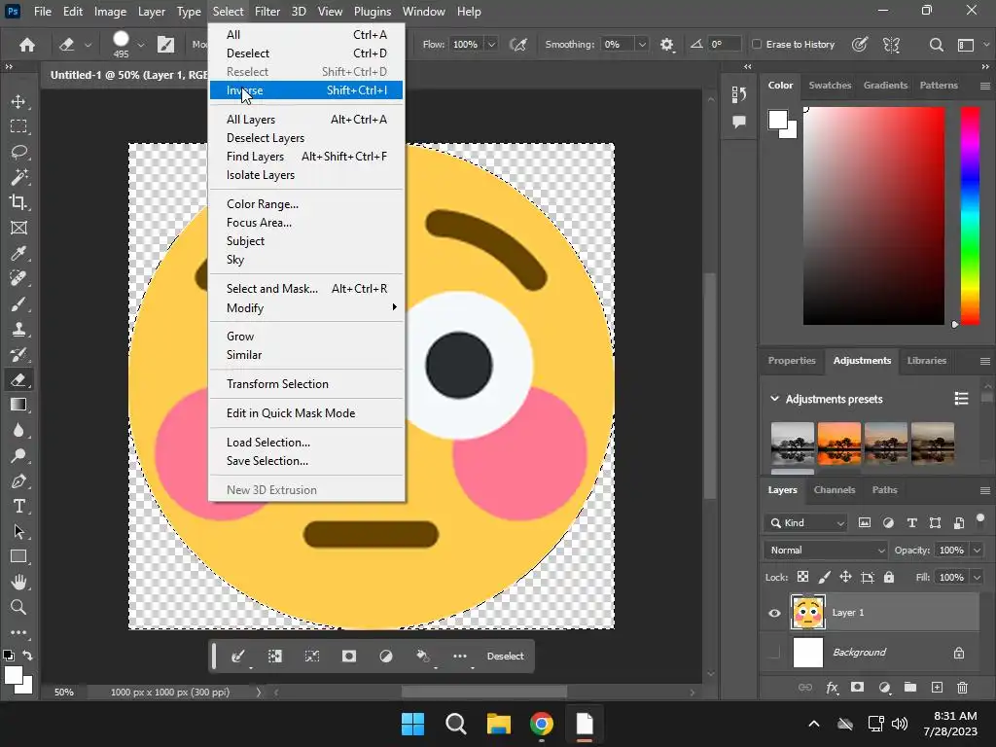Image resolution: width=996 pixels, height=747 pixels.
Task: Open the blend mode Normal dropdown
Action: tap(827, 551)
